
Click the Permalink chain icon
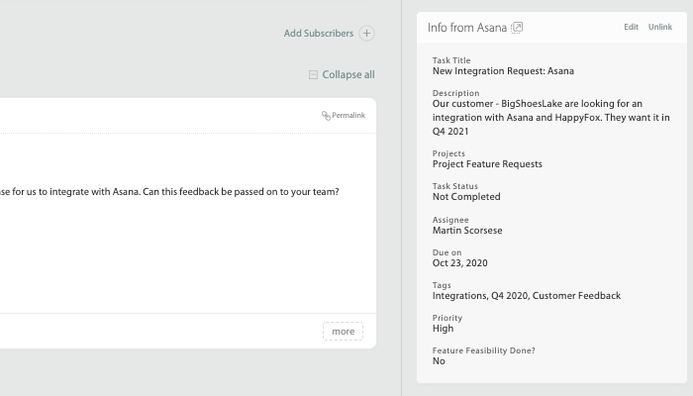[x=326, y=116]
